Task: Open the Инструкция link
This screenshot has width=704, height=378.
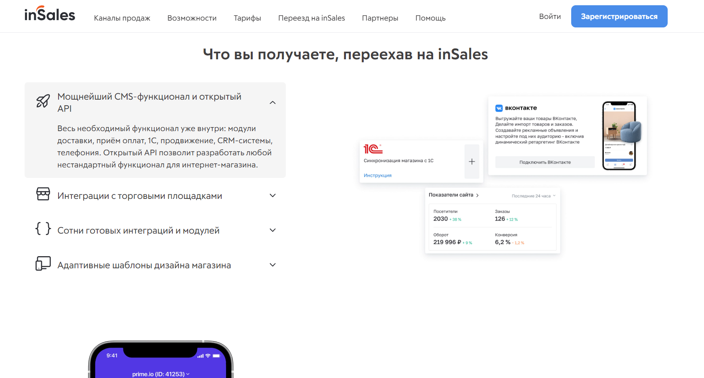Action: [x=377, y=175]
